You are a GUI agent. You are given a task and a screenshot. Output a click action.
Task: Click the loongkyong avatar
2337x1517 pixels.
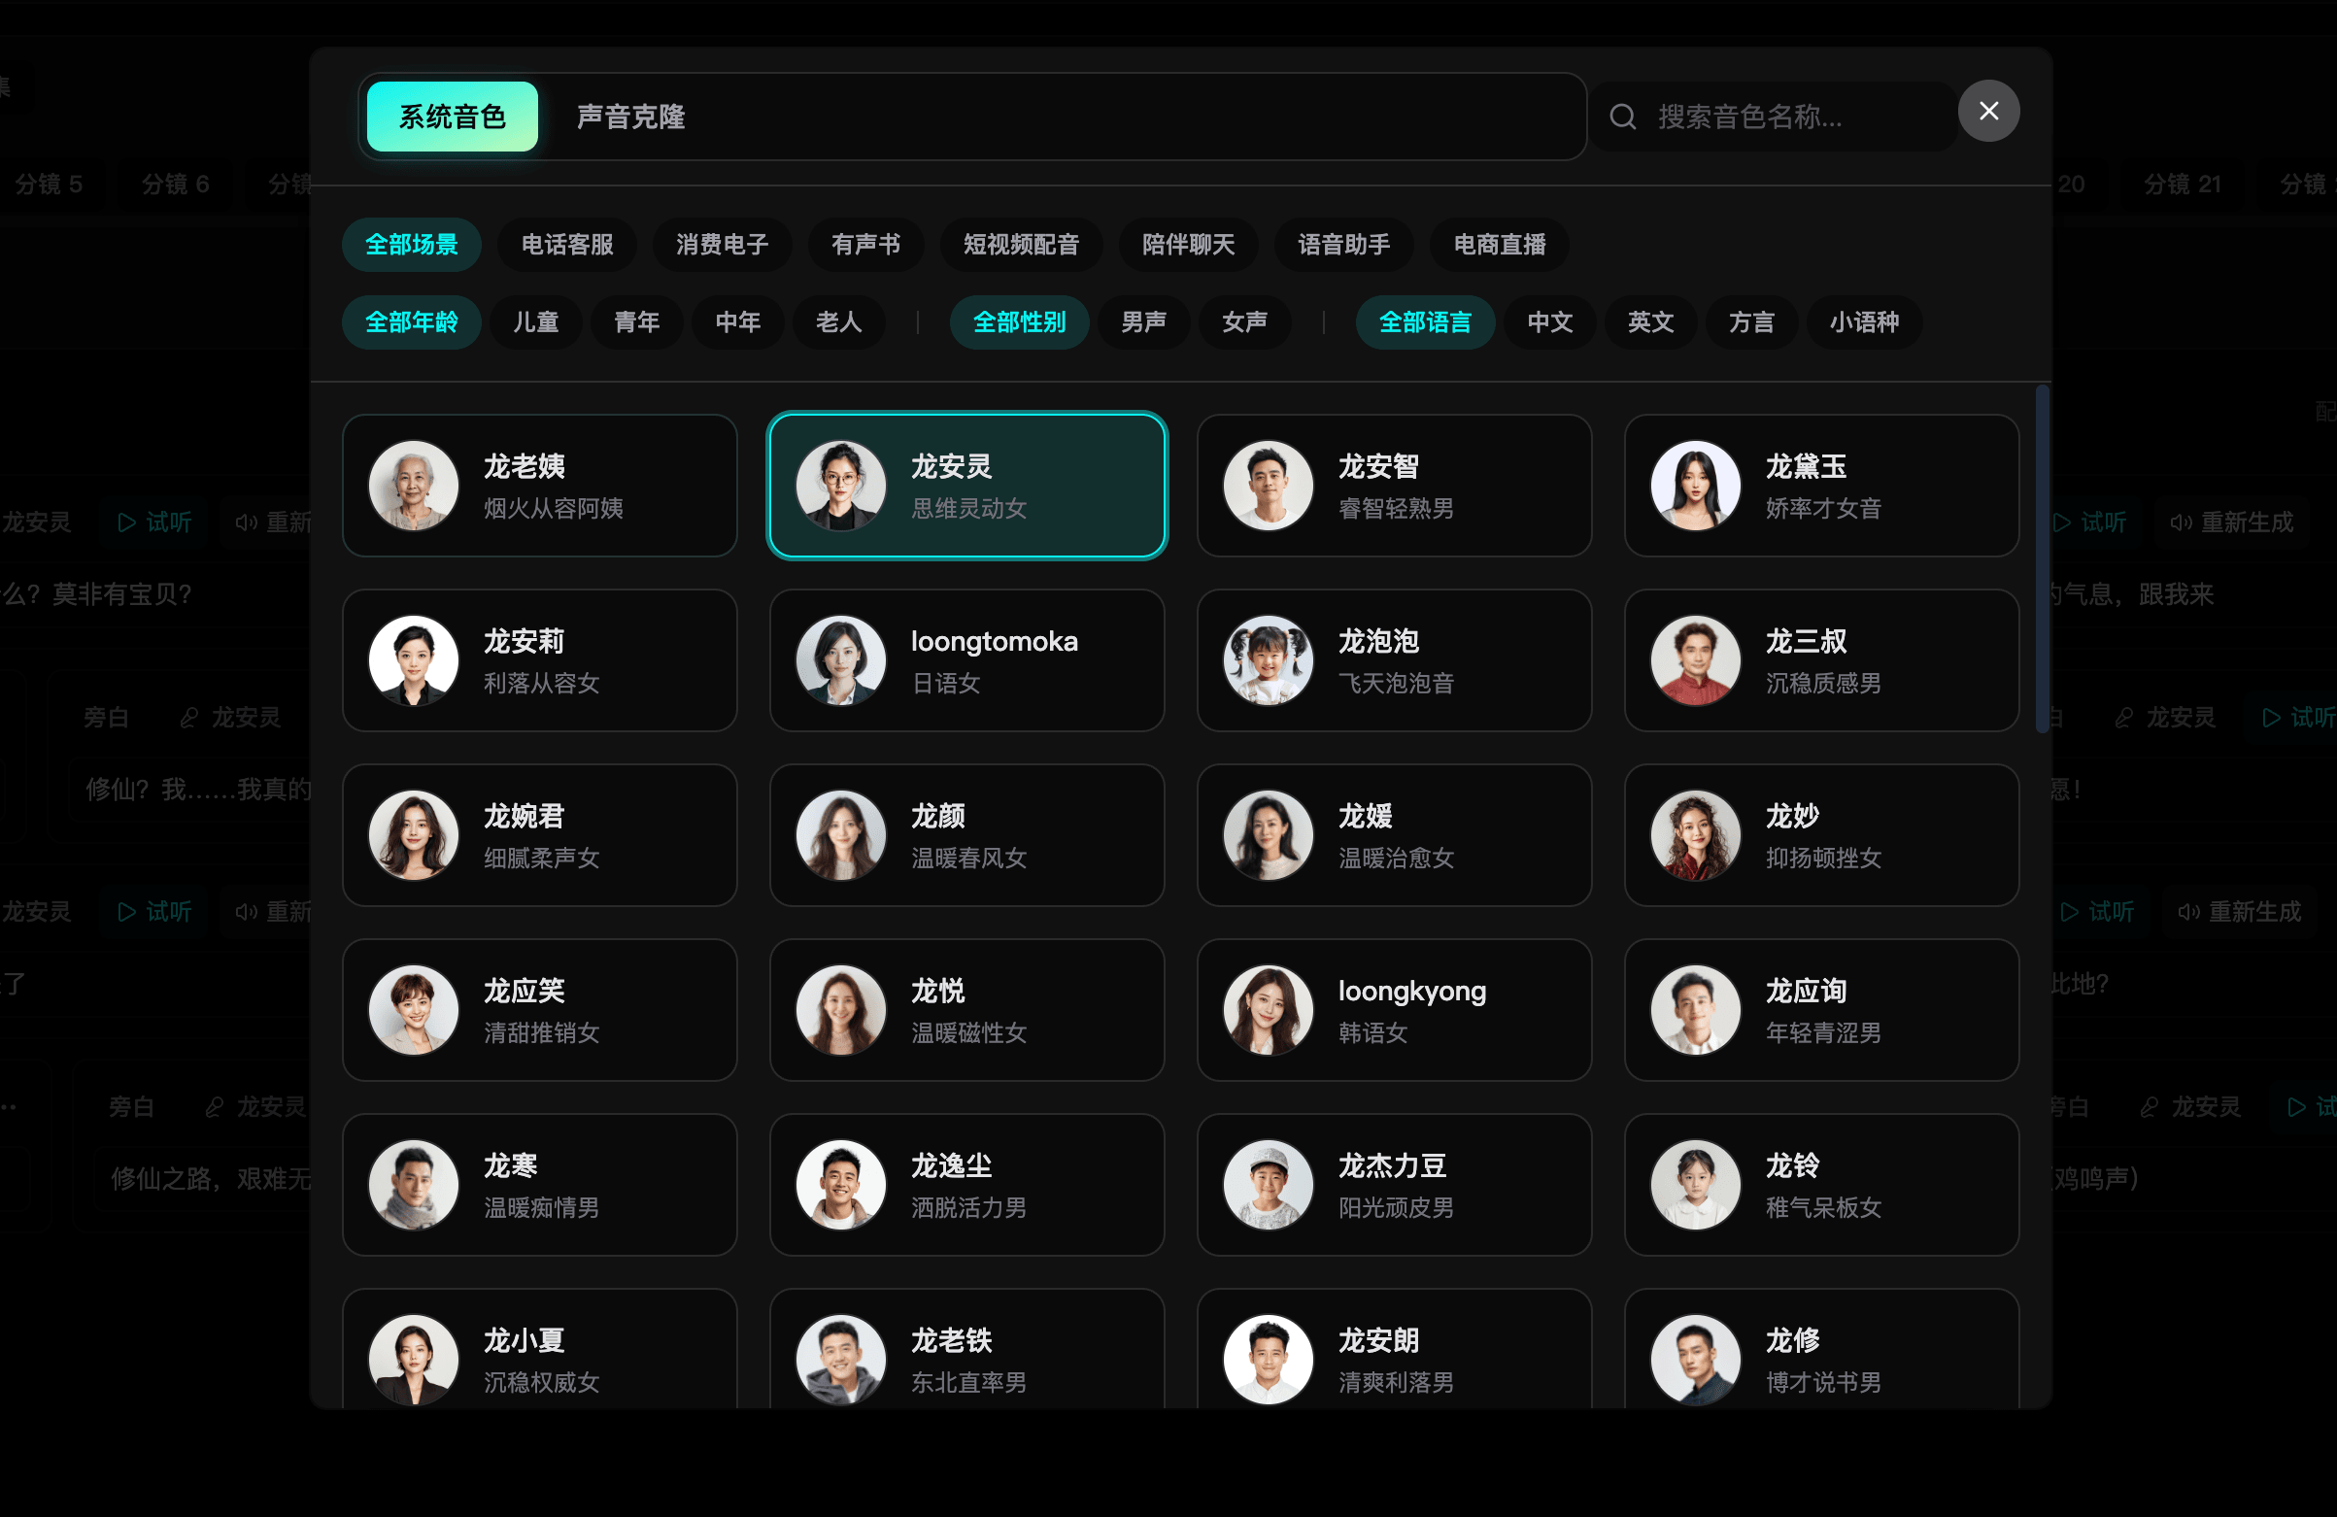(x=1268, y=1010)
